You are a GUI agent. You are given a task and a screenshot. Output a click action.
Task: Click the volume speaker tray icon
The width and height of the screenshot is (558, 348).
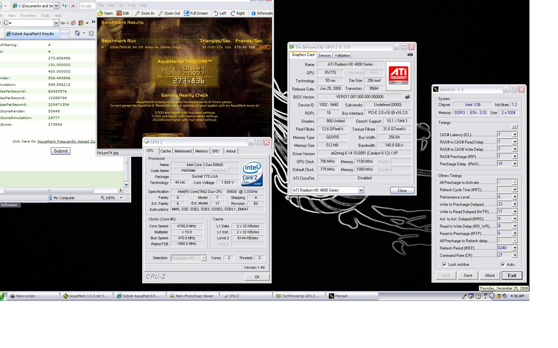[x=505, y=296]
